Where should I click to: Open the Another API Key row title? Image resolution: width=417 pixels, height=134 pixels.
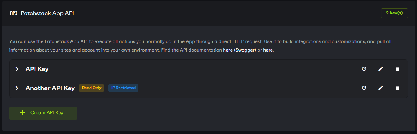coord(50,88)
